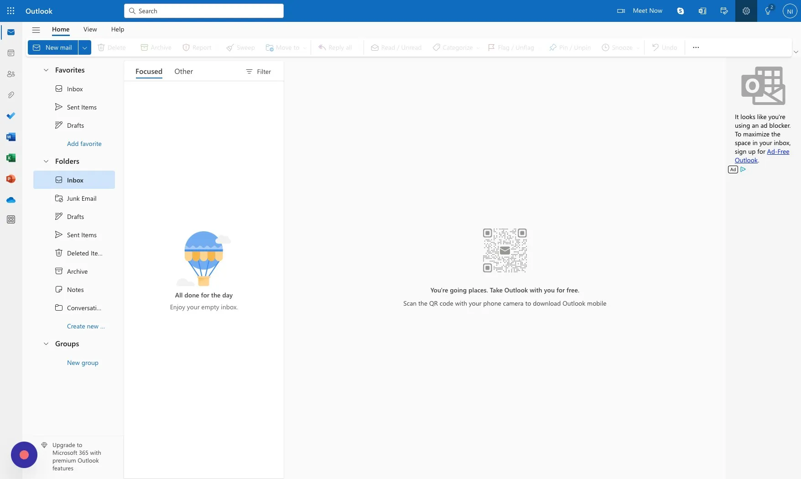Open OneDrive cloud icon
The height and width of the screenshot is (479, 801).
(11, 200)
